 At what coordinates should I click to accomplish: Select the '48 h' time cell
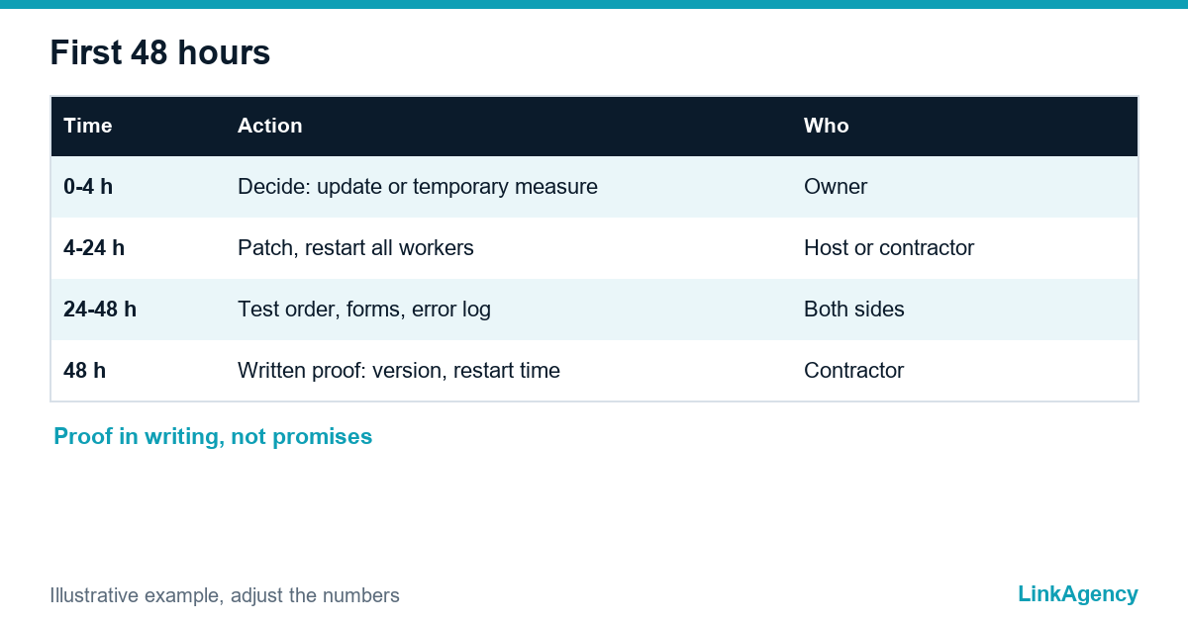click(85, 371)
